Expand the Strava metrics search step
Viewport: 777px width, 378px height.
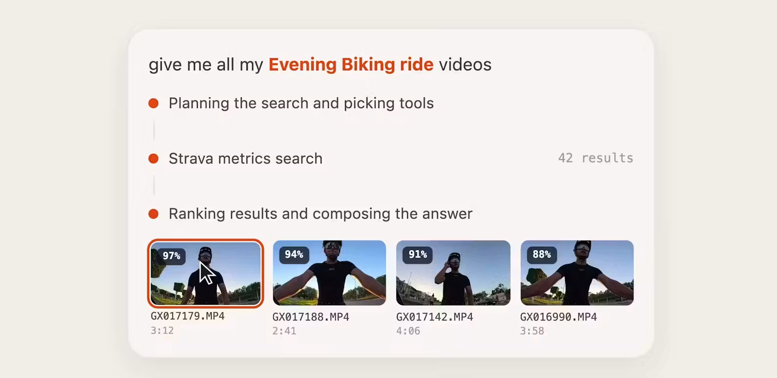click(245, 159)
